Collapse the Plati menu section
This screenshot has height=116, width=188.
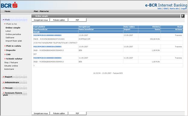coord(6,20)
